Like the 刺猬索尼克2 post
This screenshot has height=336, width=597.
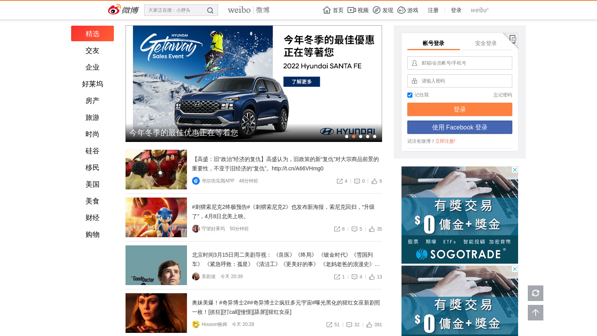372,229
